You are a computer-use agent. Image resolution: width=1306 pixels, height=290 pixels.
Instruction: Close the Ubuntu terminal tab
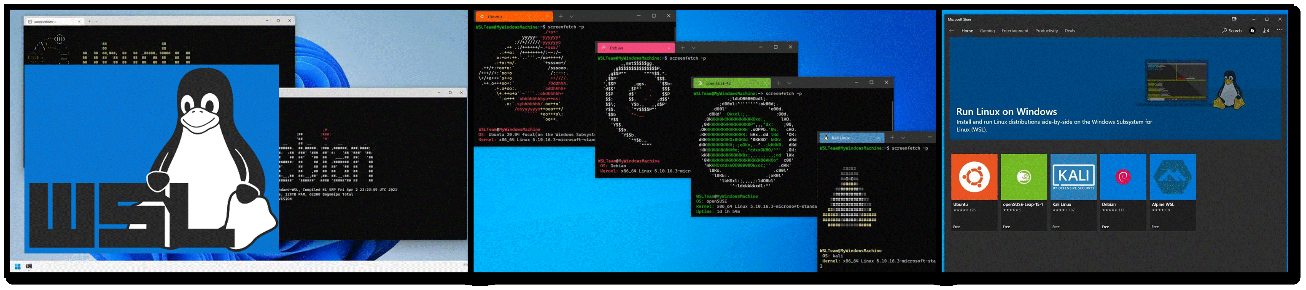tap(547, 17)
